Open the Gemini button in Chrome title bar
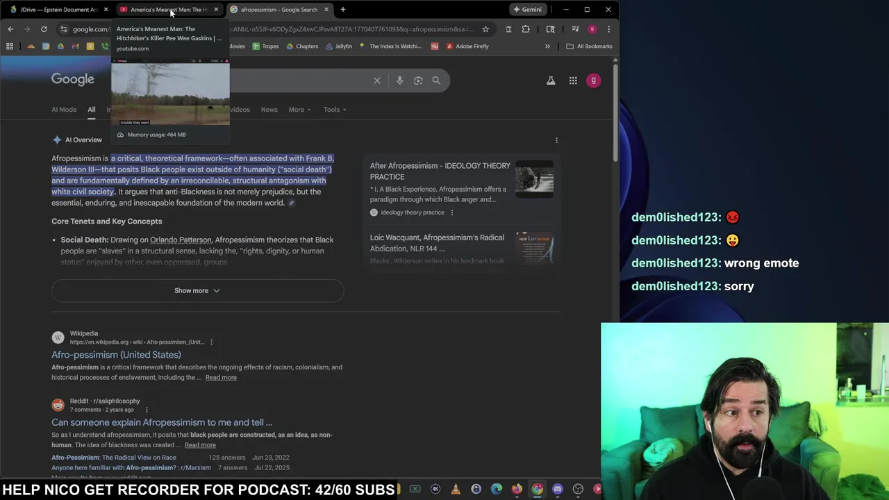The image size is (889, 500). 527,10
